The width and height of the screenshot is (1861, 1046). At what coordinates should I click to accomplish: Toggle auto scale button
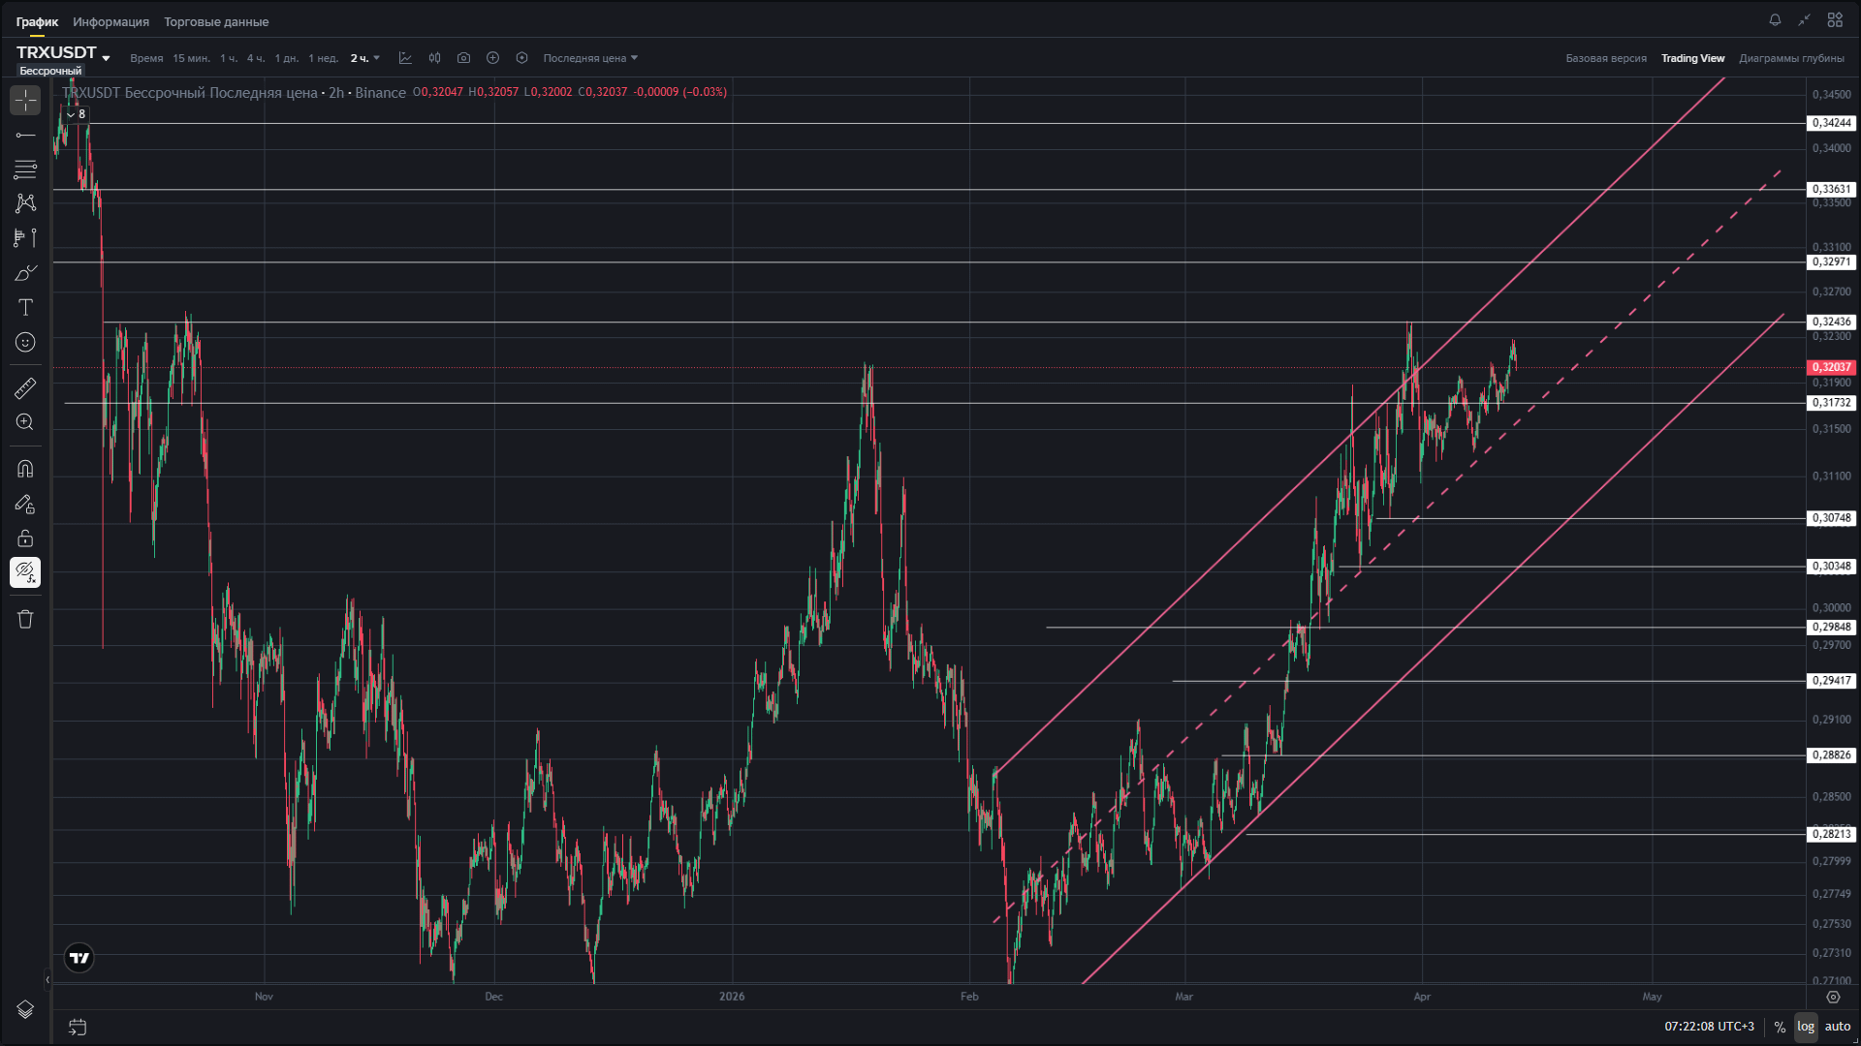click(1838, 1027)
